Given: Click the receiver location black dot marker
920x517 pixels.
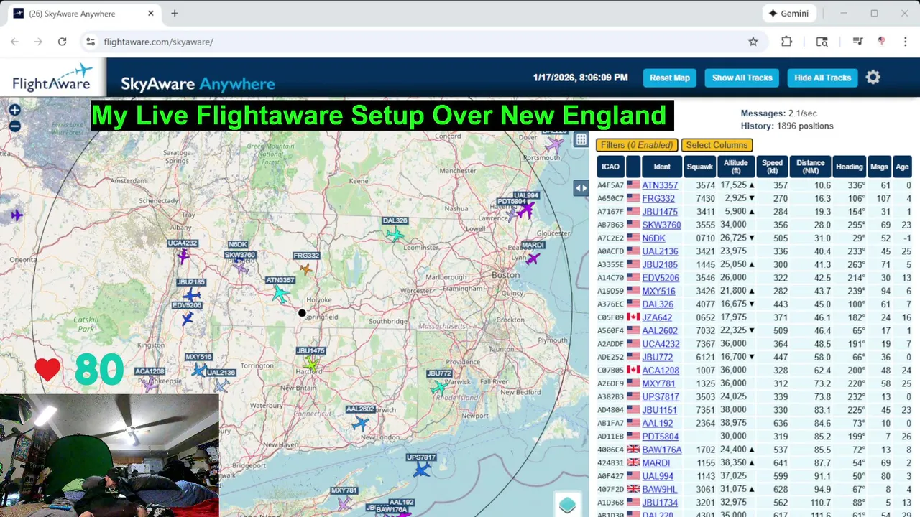Looking at the screenshot, I should coord(302,313).
